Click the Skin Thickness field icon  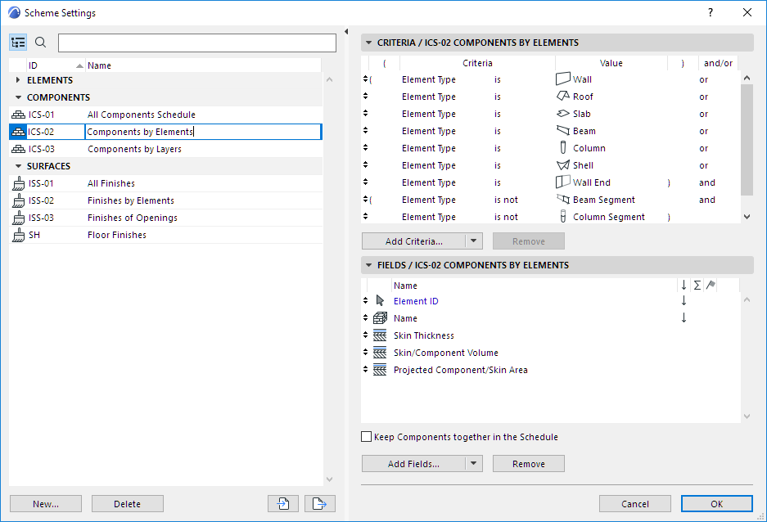pyautogui.click(x=380, y=335)
